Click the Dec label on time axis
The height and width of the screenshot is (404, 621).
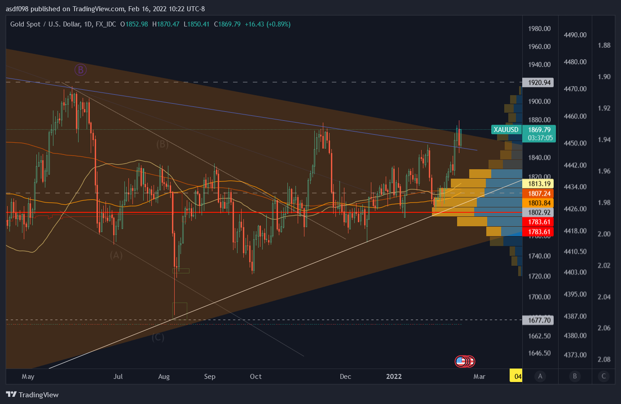345,377
